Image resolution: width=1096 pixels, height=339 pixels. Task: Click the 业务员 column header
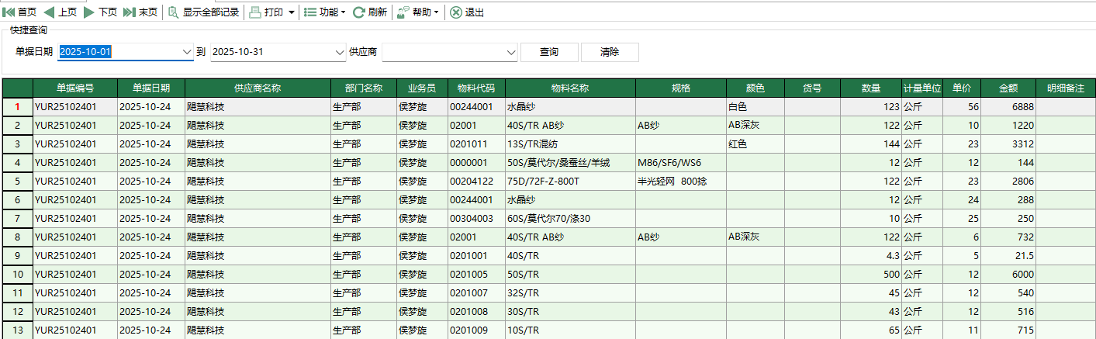click(422, 88)
